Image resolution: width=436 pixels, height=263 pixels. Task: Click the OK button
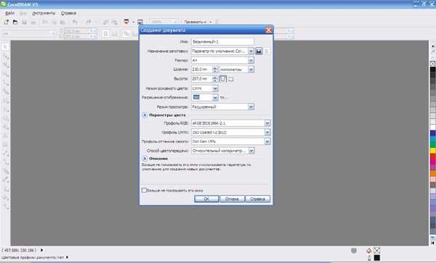pyautogui.click(x=206, y=199)
